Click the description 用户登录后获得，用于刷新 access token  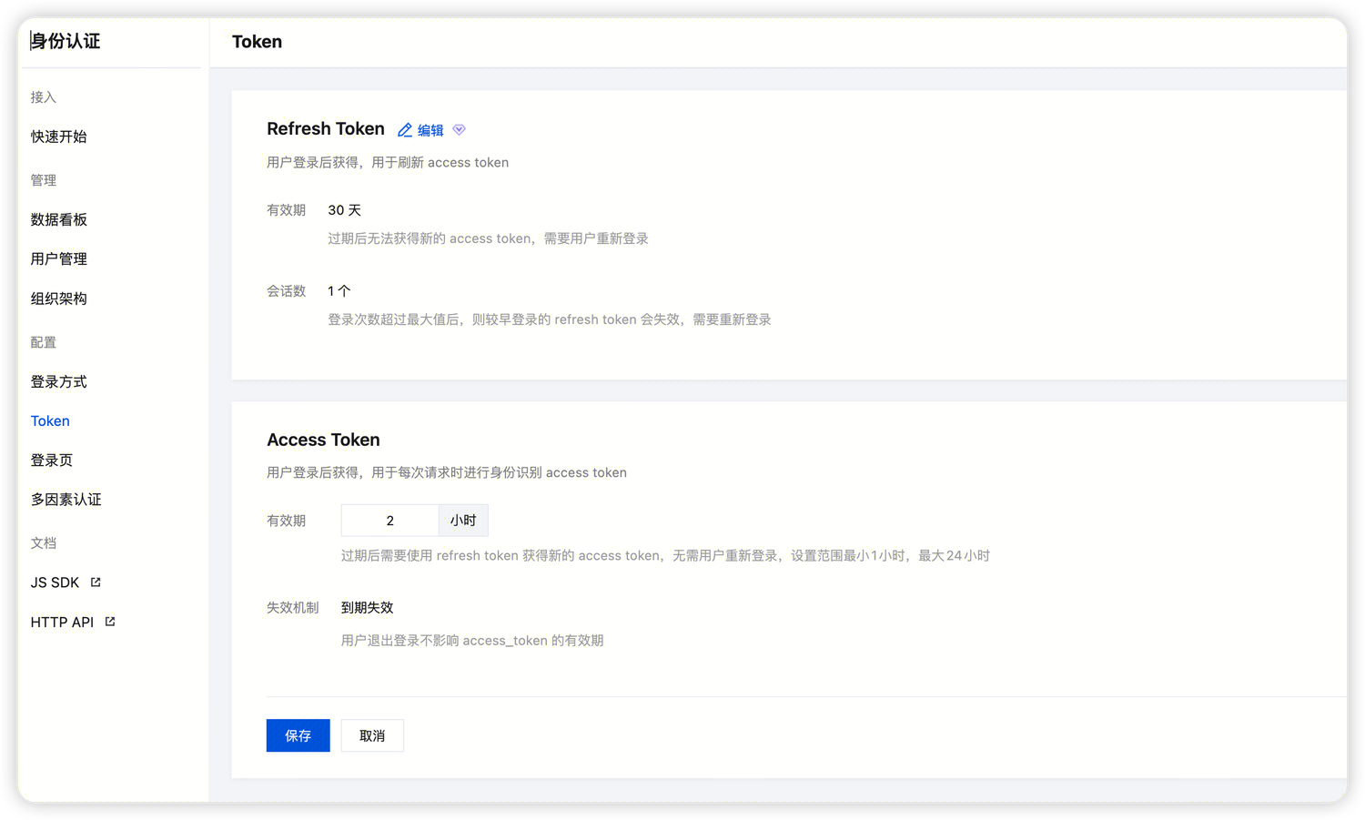[x=388, y=163]
